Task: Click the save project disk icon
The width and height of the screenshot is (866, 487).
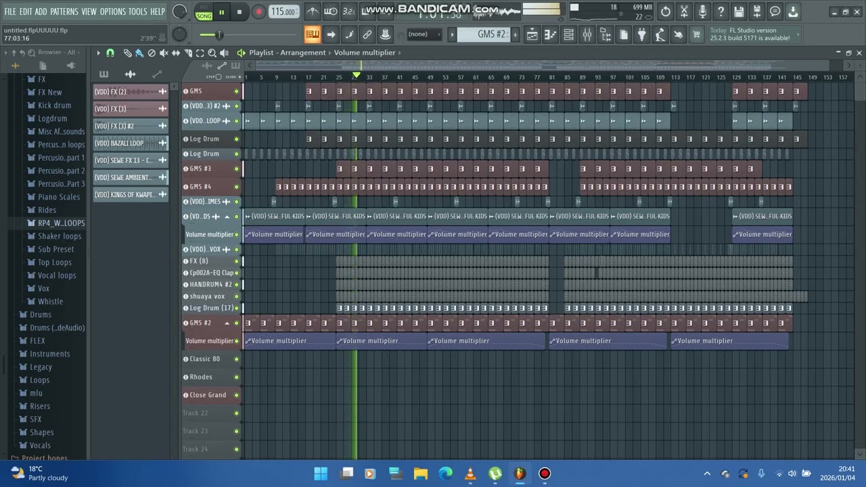Action: click(x=739, y=11)
